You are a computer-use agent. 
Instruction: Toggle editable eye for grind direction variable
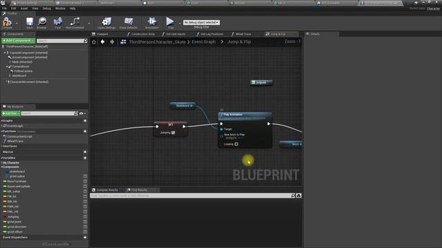click(x=85, y=227)
